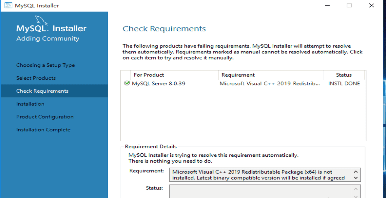The width and height of the screenshot is (386, 198).
Task: Sort by the For Product column header
Action: click(149, 75)
